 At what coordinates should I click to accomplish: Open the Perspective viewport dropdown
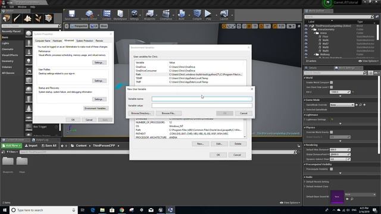pyautogui.click(x=79, y=26)
